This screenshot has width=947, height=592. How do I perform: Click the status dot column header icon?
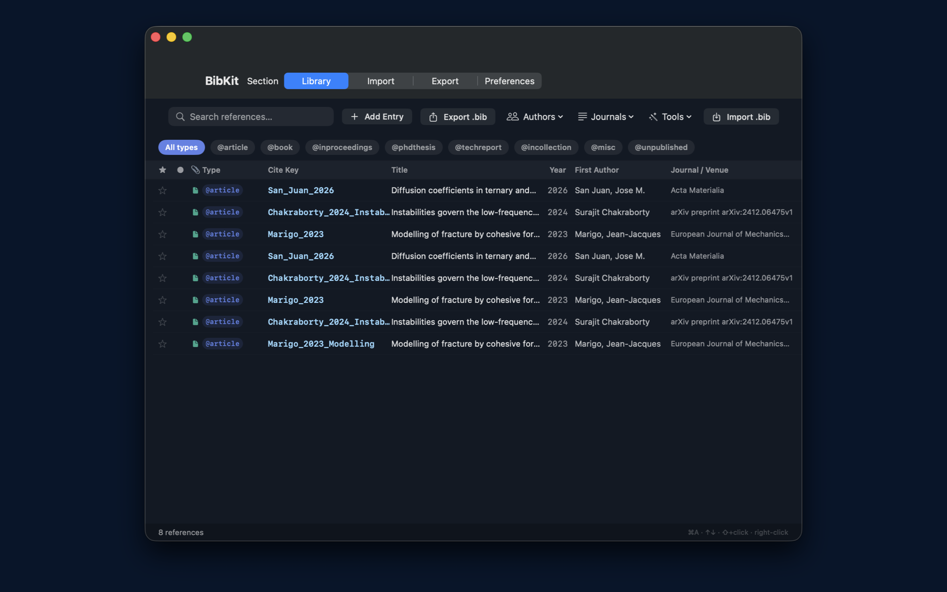pyautogui.click(x=181, y=169)
